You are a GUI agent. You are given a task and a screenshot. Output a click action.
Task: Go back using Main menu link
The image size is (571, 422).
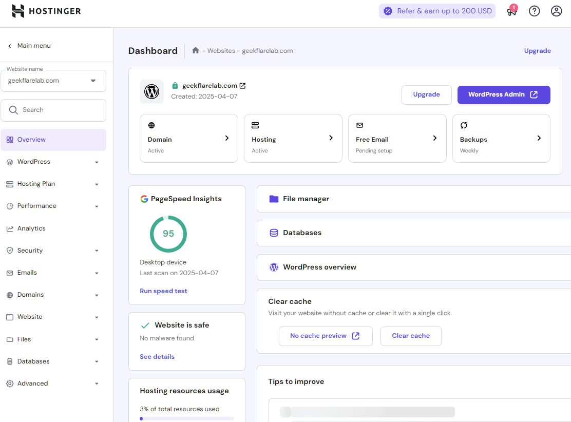pyautogui.click(x=29, y=45)
